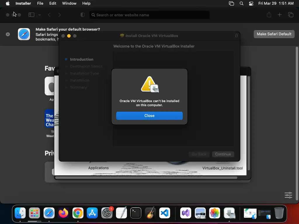Click VirtualBox_Uninstall.tool in the disk image window
Viewport: 299px width, 224px height.
(x=222, y=168)
